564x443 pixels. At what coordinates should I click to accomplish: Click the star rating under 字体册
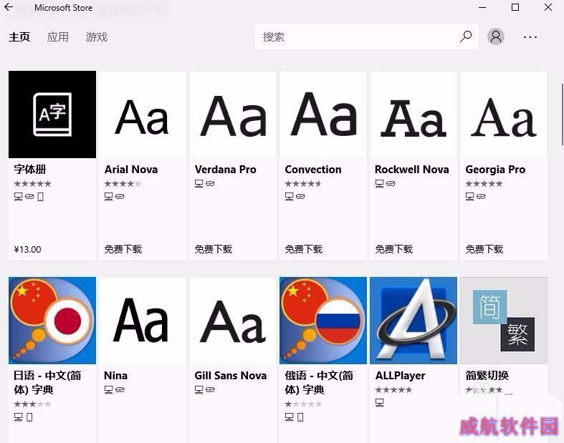click(x=32, y=184)
